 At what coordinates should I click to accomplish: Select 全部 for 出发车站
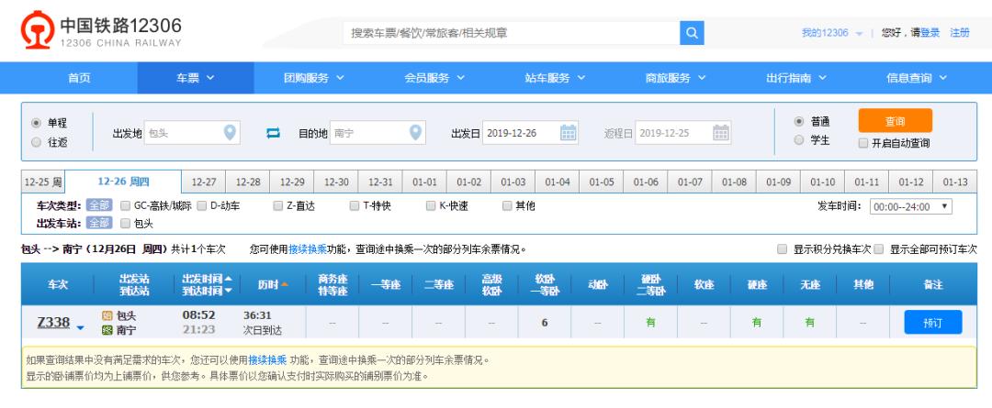98,223
